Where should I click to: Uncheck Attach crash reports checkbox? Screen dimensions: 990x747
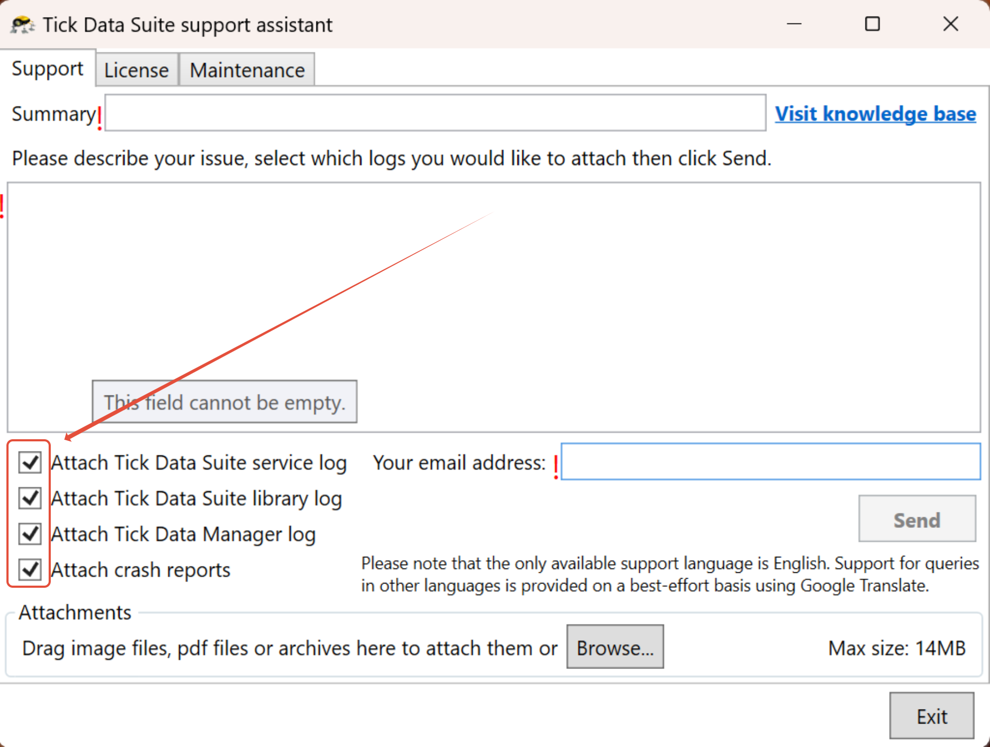point(30,570)
